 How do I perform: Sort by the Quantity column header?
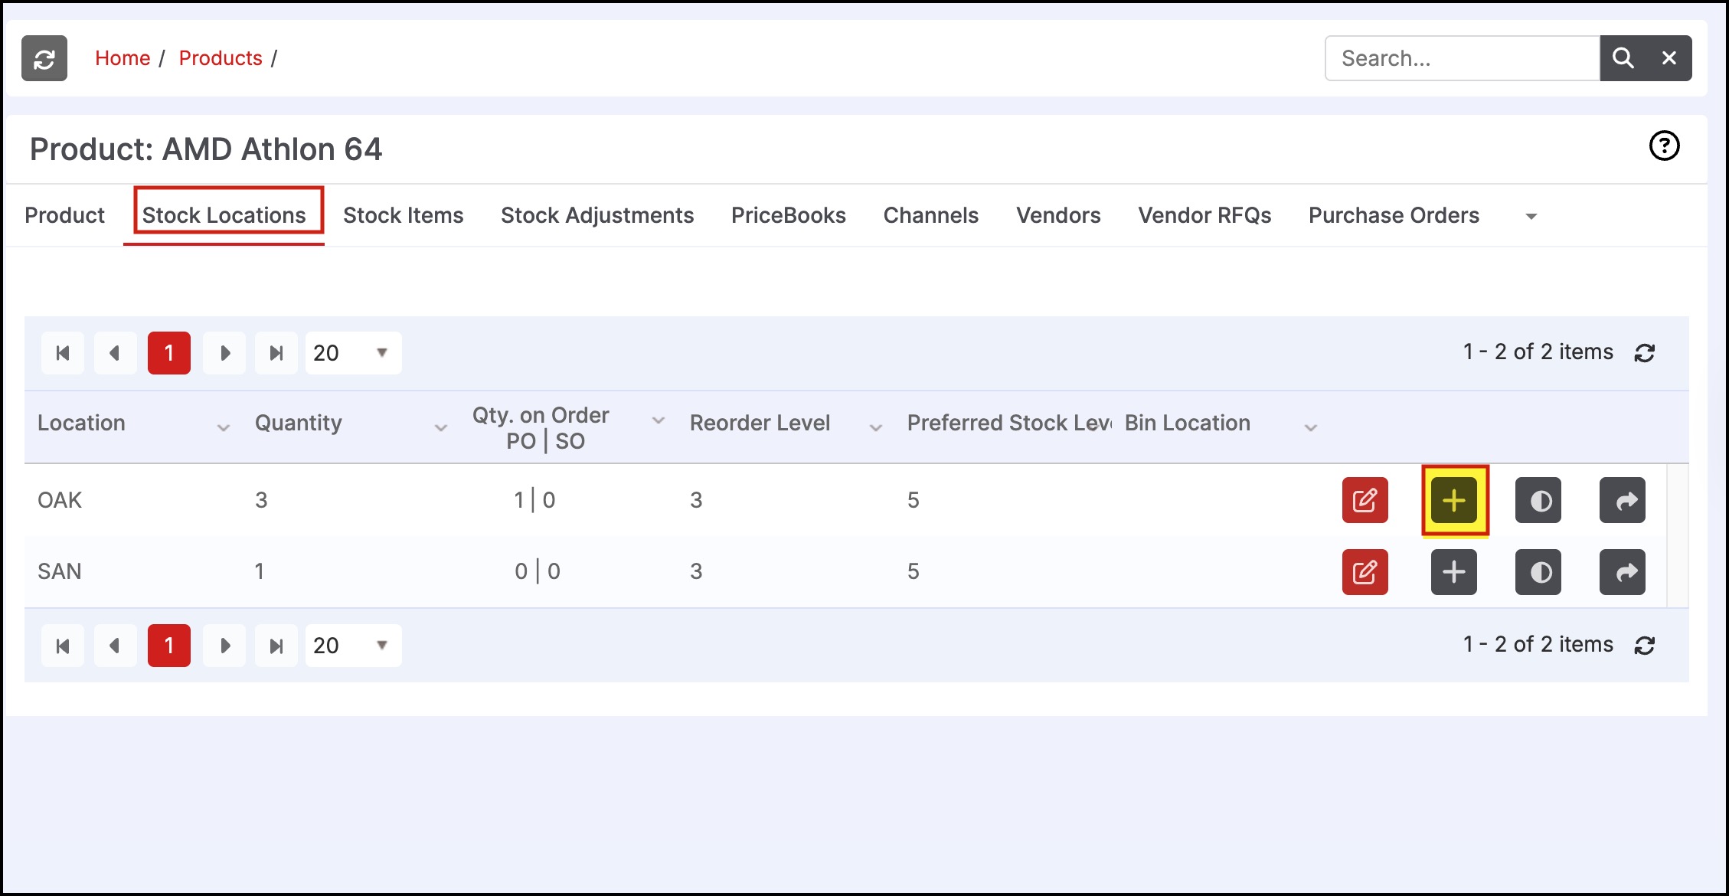[x=299, y=423]
